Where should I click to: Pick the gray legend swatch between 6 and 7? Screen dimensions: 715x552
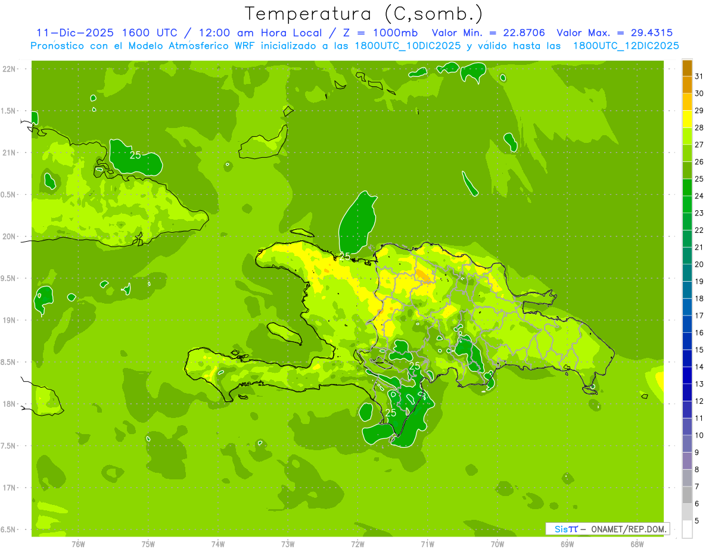(x=687, y=495)
